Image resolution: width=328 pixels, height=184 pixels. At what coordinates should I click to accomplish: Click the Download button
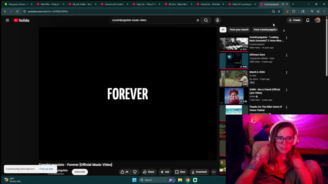coord(199,172)
